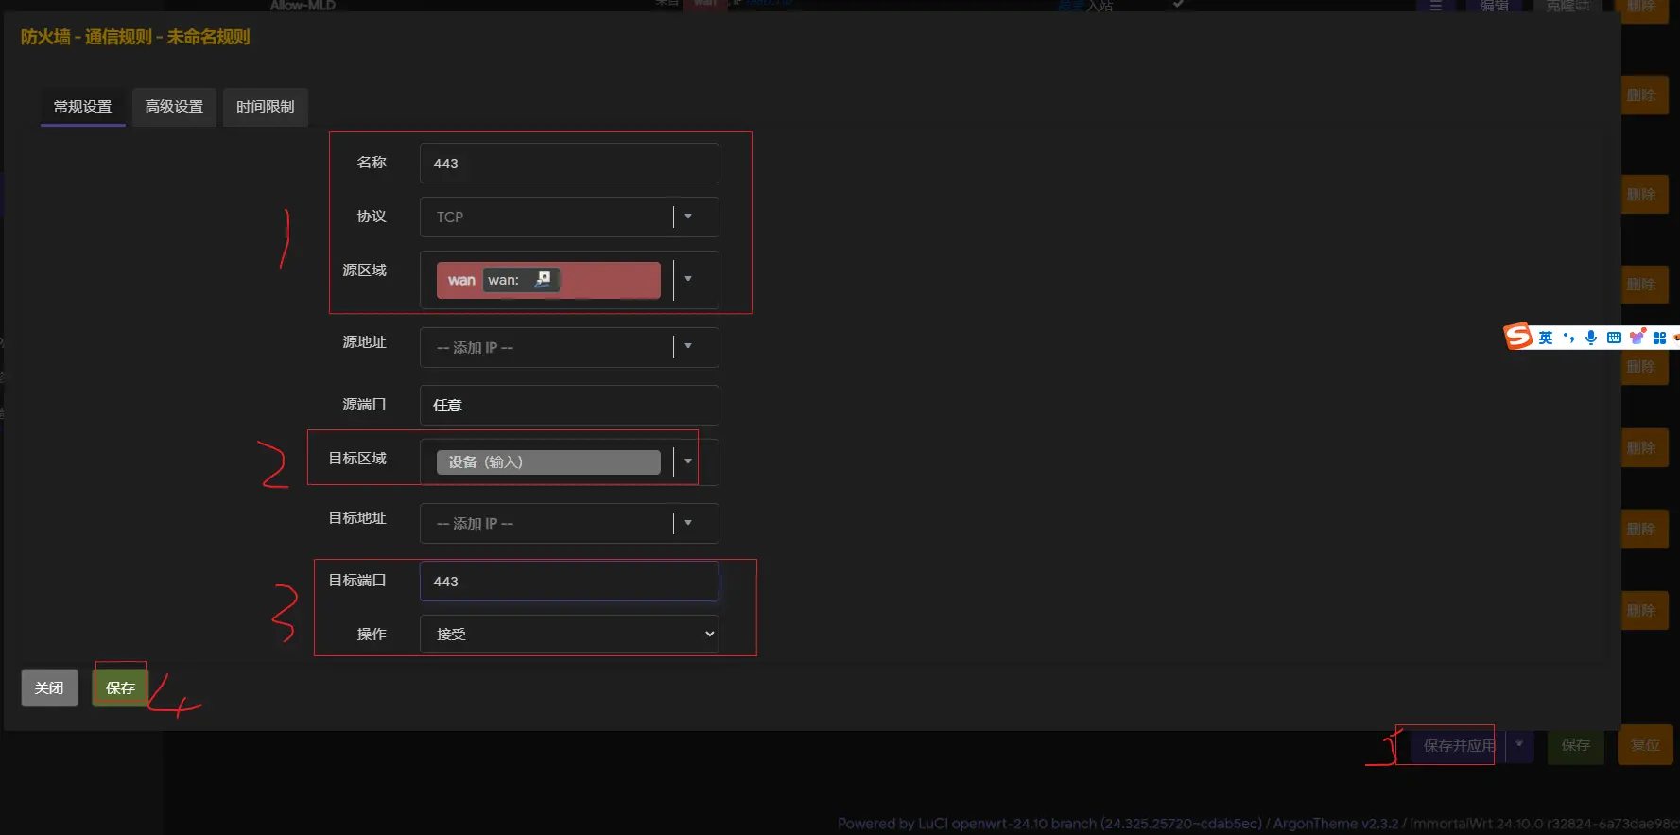The height and width of the screenshot is (835, 1680).
Task: Click the 关闭 button
Action: [x=49, y=687]
